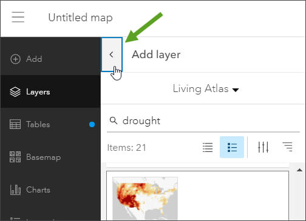The height and width of the screenshot is (221, 306).
Task: Select the detailed list view
Action: pyautogui.click(x=232, y=147)
